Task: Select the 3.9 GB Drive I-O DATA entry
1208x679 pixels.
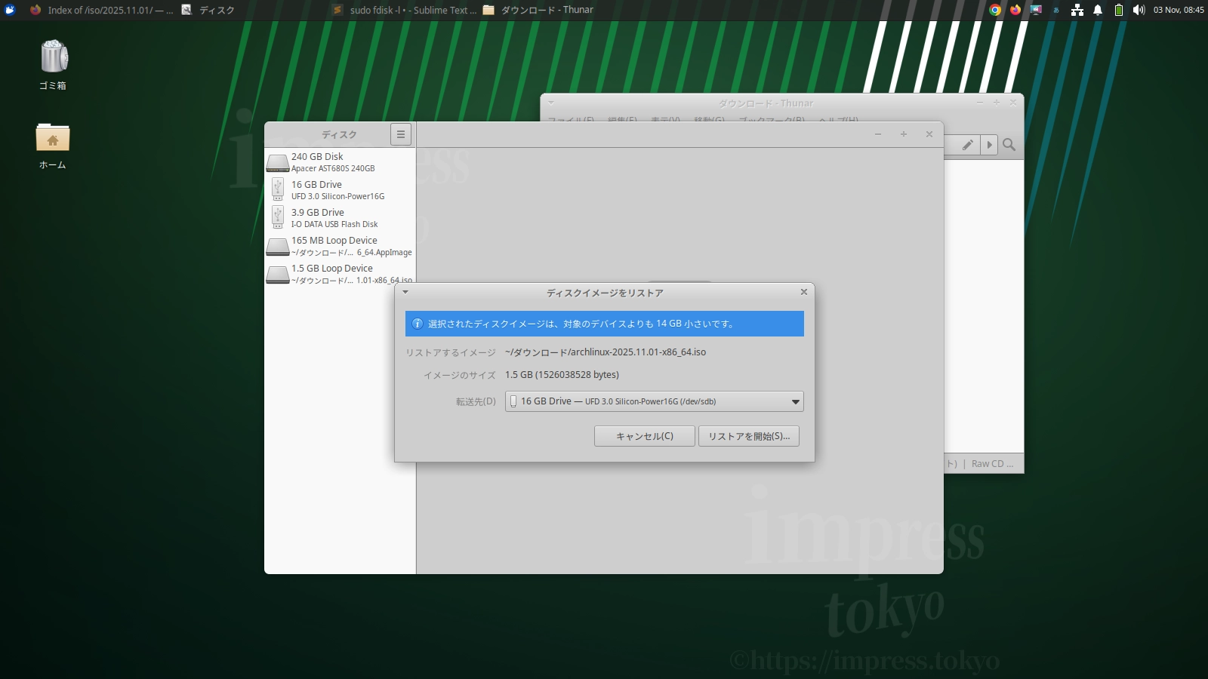Action: coord(340,218)
